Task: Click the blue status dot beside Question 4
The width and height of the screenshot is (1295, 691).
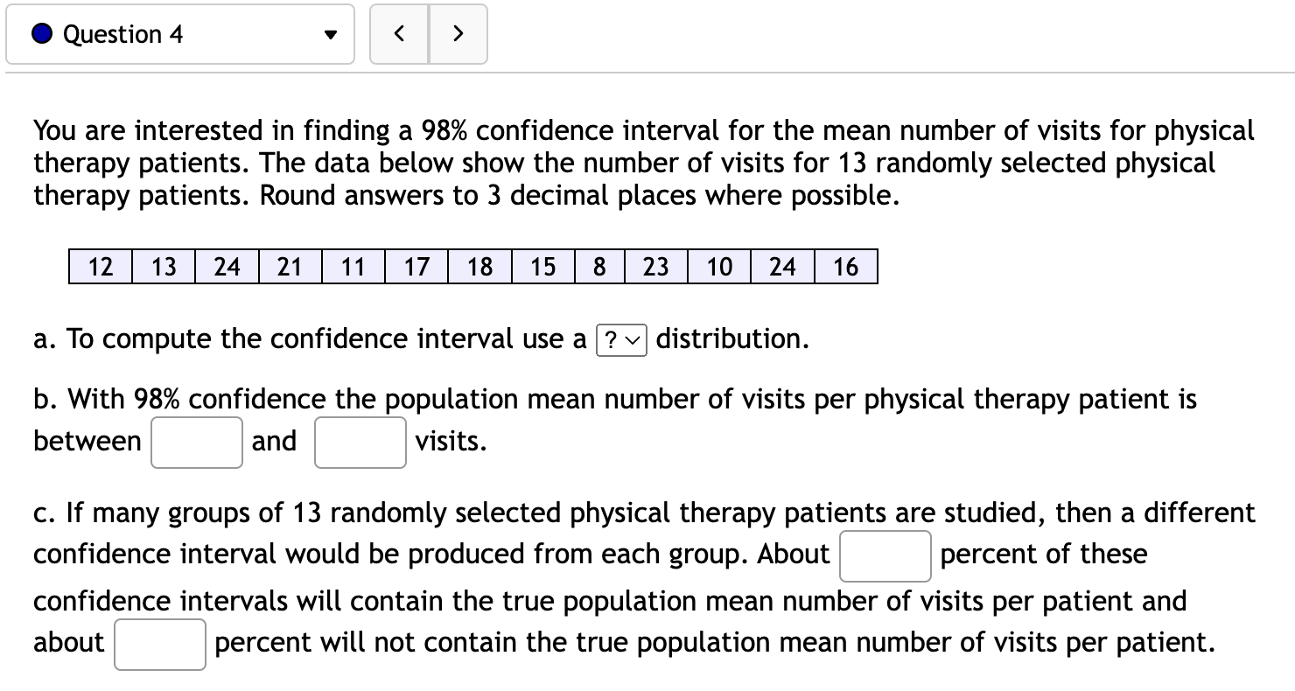Action: [x=39, y=33]
